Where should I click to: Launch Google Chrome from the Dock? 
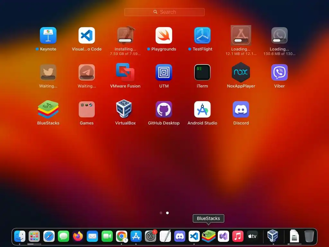121,236
